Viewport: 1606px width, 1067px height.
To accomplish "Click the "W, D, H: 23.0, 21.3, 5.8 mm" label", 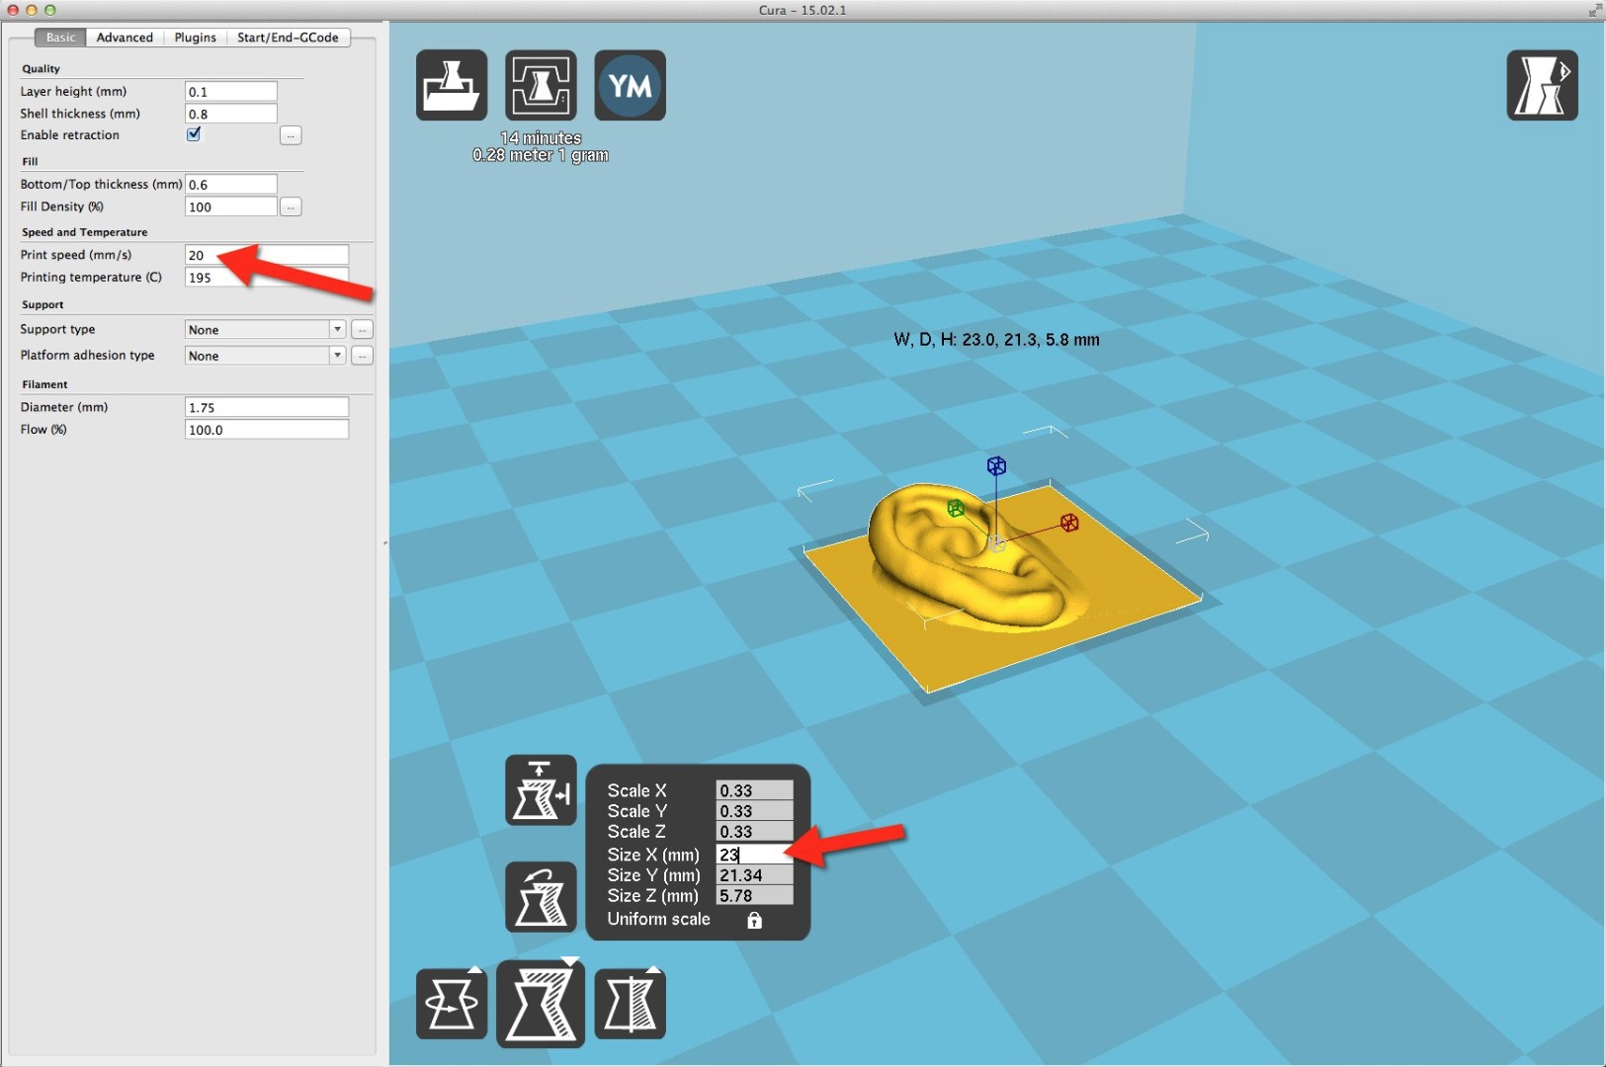I will (x=996, y=340).
